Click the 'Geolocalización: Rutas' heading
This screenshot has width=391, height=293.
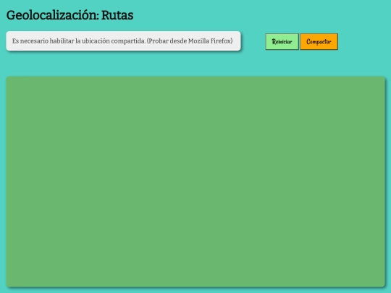70,15
